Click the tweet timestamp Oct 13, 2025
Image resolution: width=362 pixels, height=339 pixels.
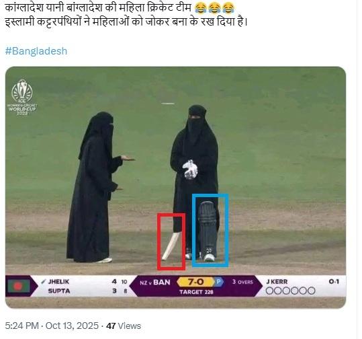[72, 326]
